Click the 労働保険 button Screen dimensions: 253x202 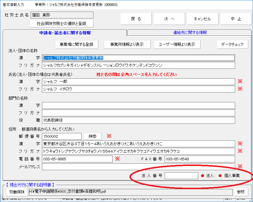pos(17,192)
